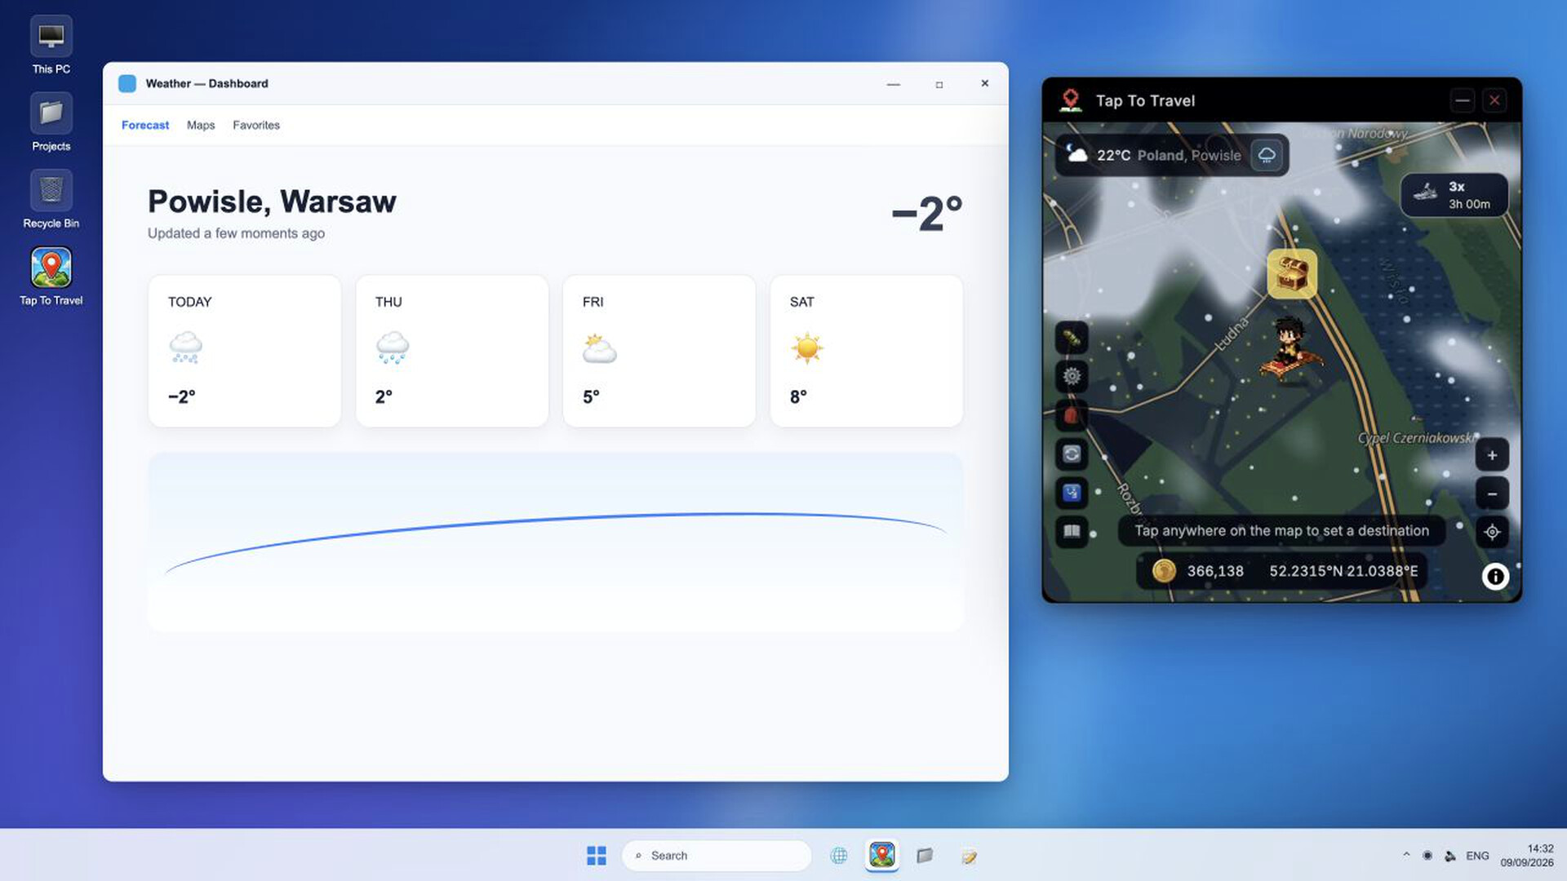Click the 22°C weather cloud icon in Tap To Travel
Image resolution: width=1567 pixels, height=881 pixels.
coord(1077,154)
